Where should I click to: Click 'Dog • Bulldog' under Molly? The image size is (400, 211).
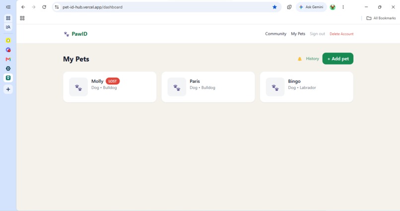coord(104,87)
